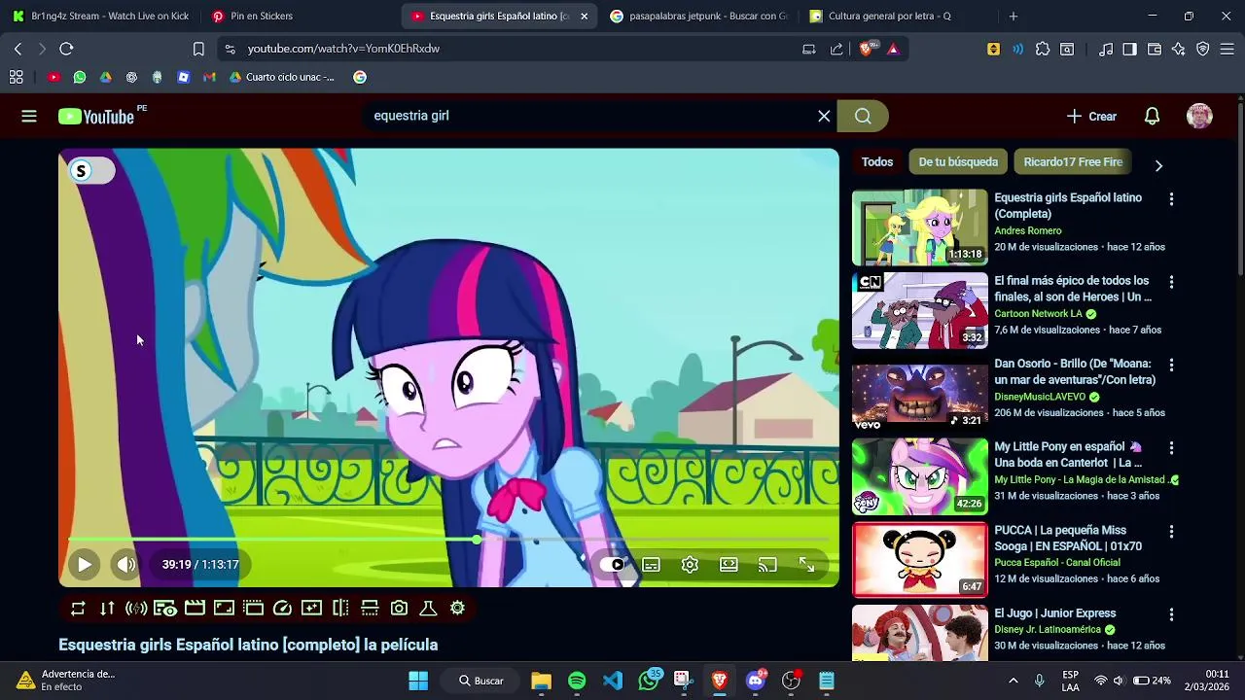This screenshot has width=1245, height=700.
Task: Open the flask experiments icon below player
Action: click(x=428, y=608)
